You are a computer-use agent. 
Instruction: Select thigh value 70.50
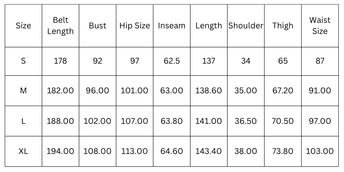point(283,121)
